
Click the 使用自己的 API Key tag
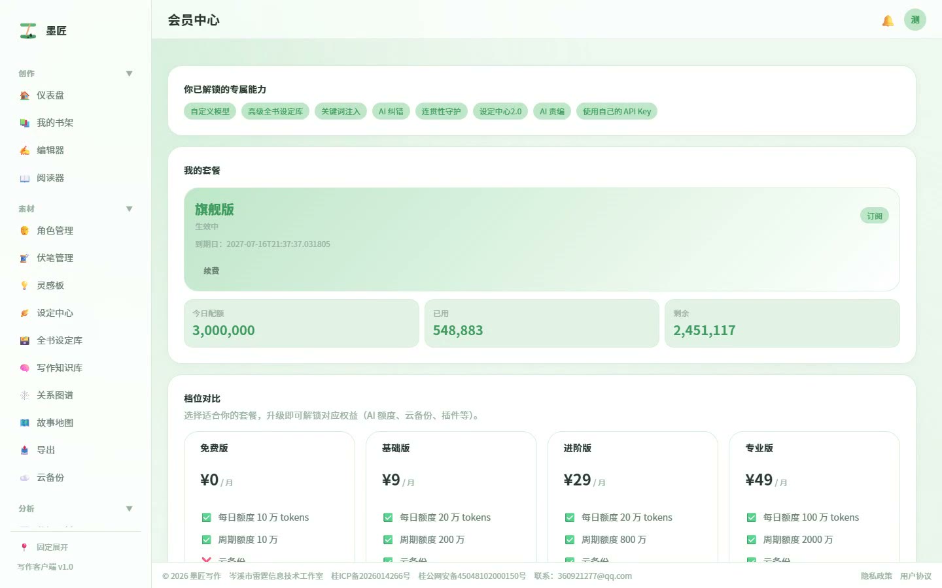pyautogui.click(x=617, y=112)
